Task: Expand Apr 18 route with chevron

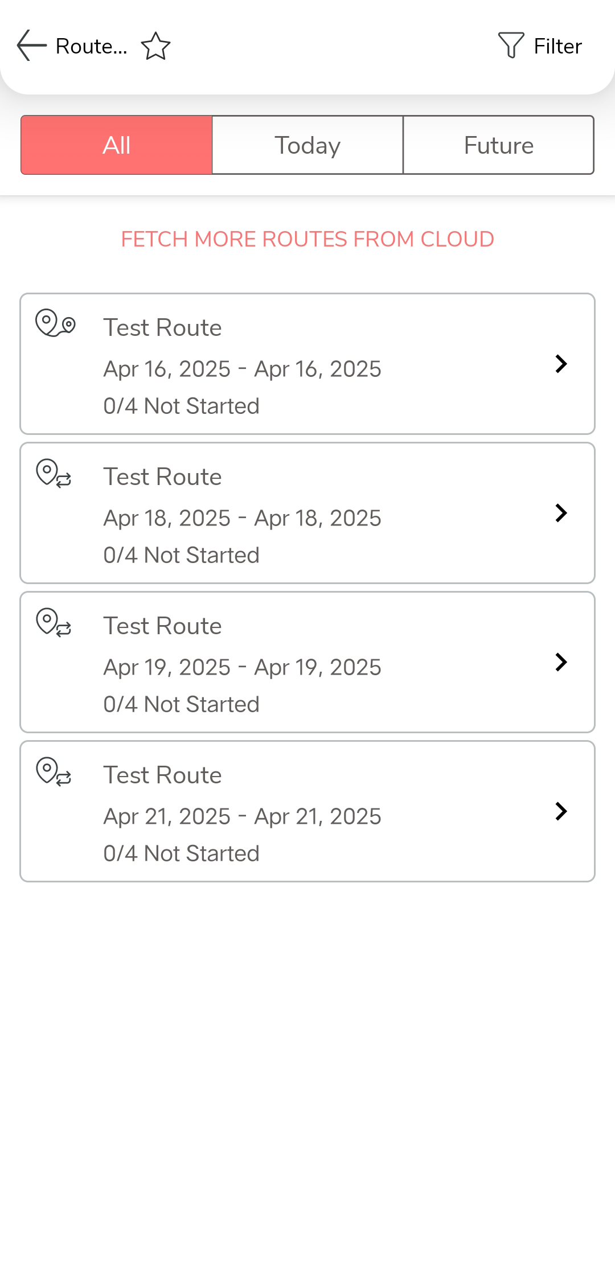Action: [561, 513]
